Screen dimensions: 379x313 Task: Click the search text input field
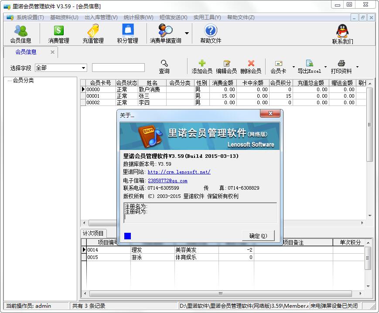click(x=119, y=68)
